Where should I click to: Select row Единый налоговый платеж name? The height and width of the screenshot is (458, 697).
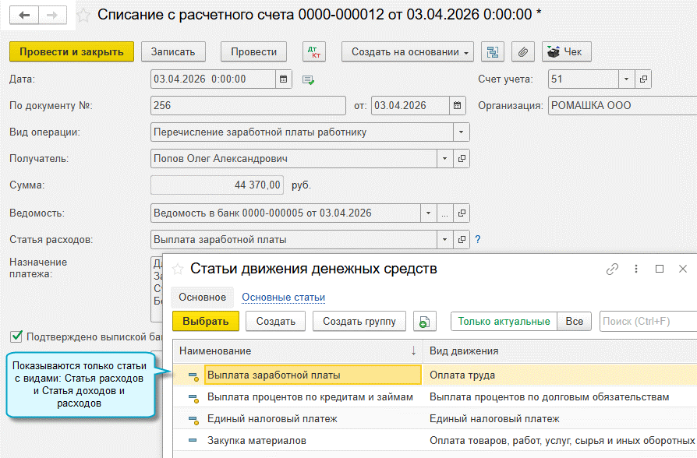coord(272,419)
